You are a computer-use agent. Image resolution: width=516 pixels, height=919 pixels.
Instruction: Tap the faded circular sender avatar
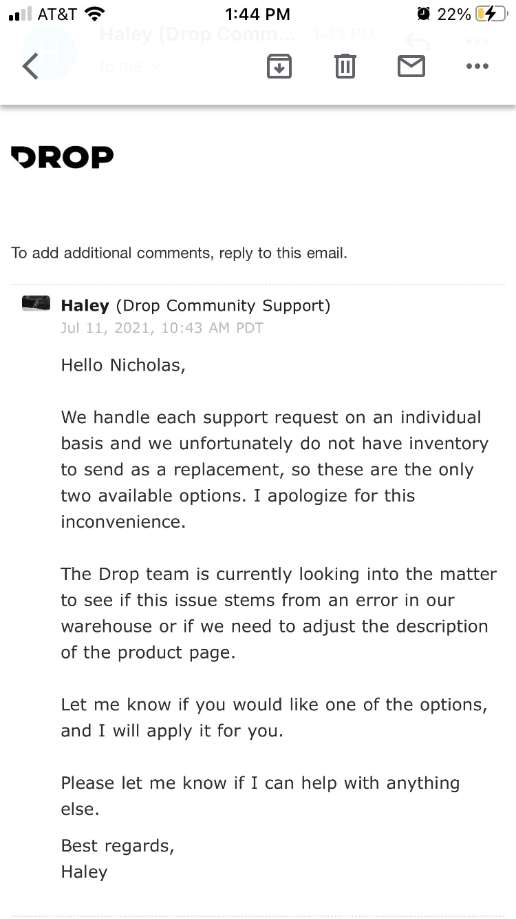(x=50, y=52)
